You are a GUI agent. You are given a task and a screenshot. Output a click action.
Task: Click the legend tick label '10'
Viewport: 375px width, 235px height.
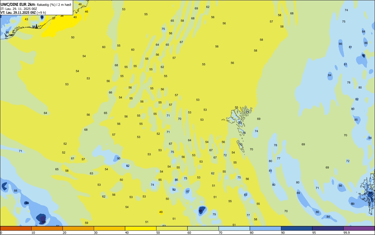(x=33, y=233)
